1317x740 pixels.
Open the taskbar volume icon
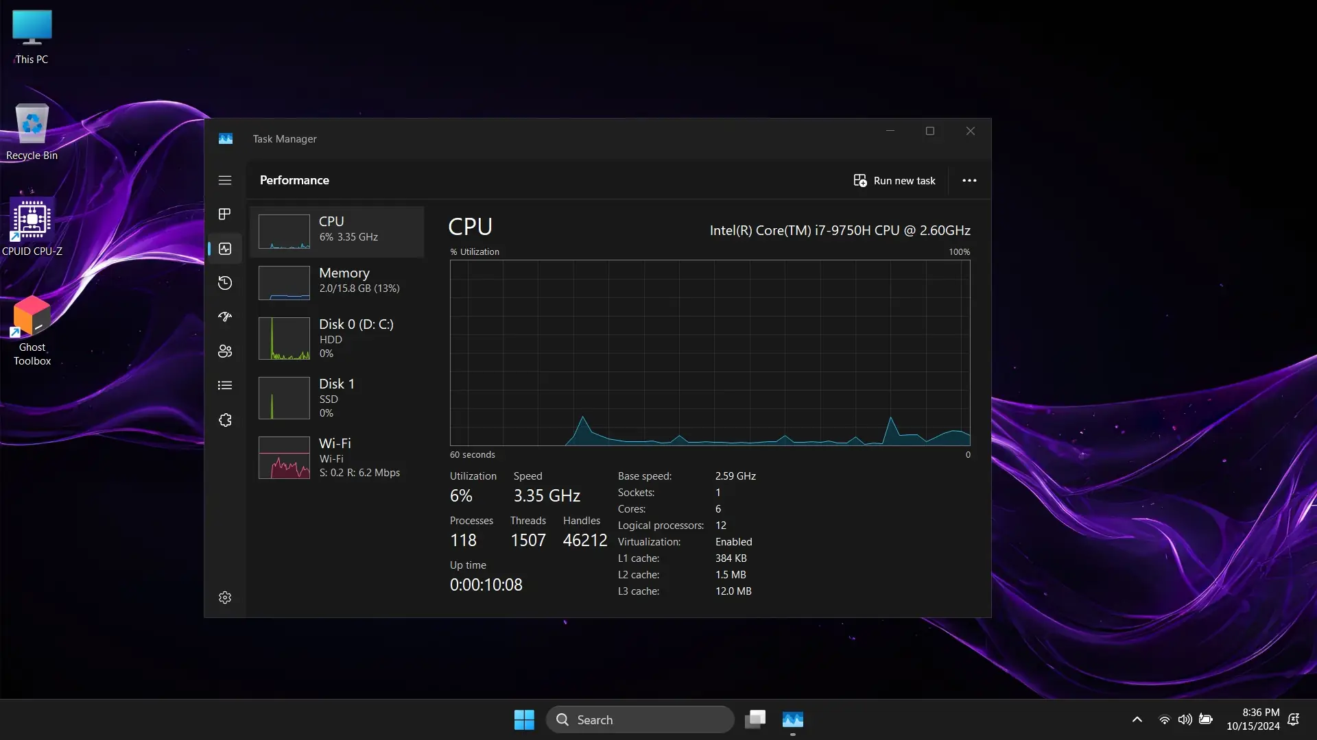1185,719
